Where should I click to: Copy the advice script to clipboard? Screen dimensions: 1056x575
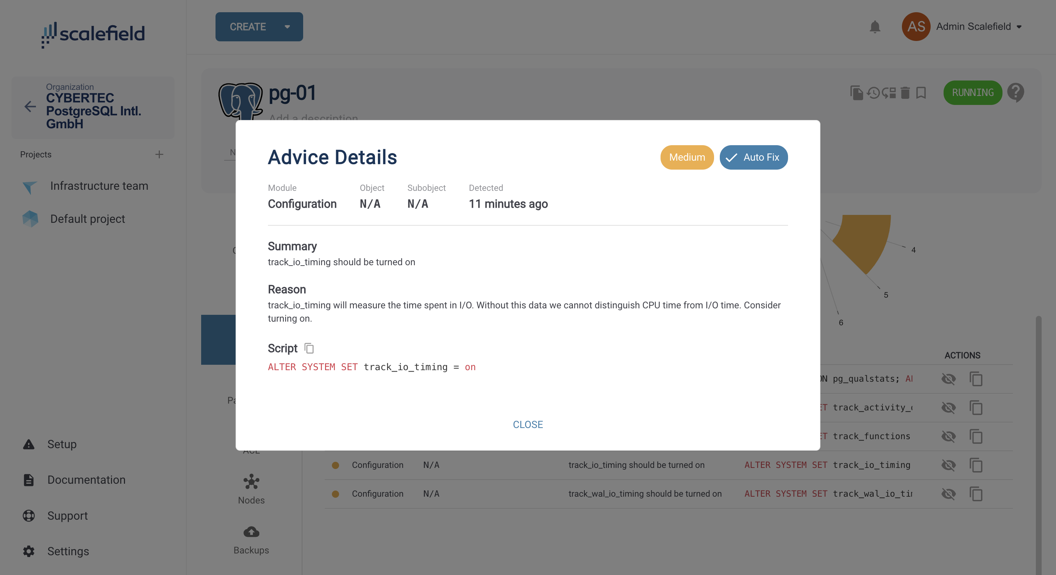point(309,348)
